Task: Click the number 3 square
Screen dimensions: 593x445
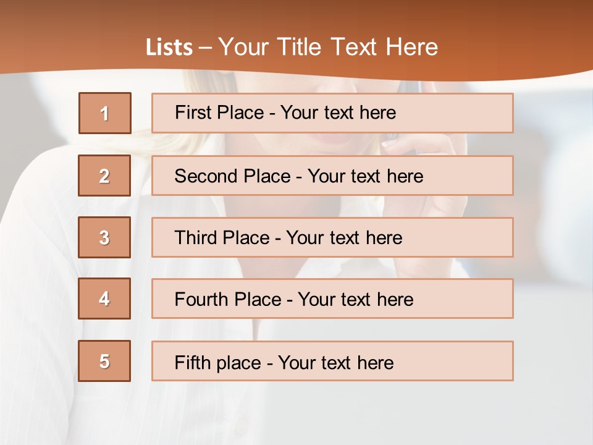Action: [104, 237]
